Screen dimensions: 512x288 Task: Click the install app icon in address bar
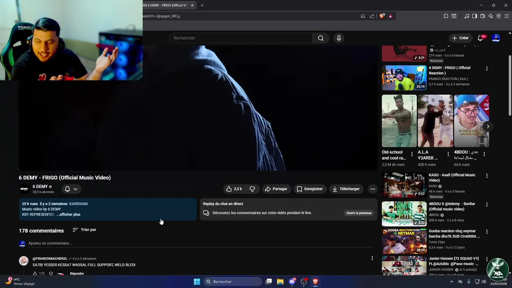(x=363, y=16)
